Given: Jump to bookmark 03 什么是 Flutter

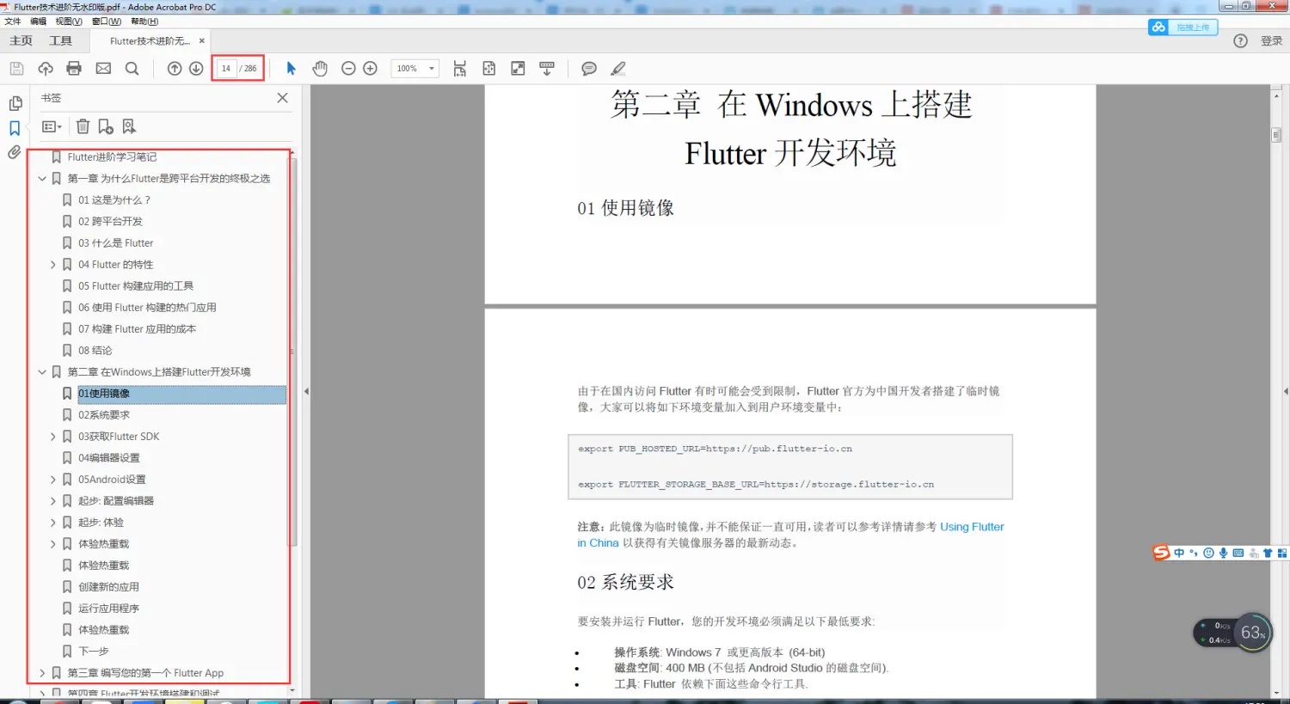Looking at the screenshot, I should [116, 243].
